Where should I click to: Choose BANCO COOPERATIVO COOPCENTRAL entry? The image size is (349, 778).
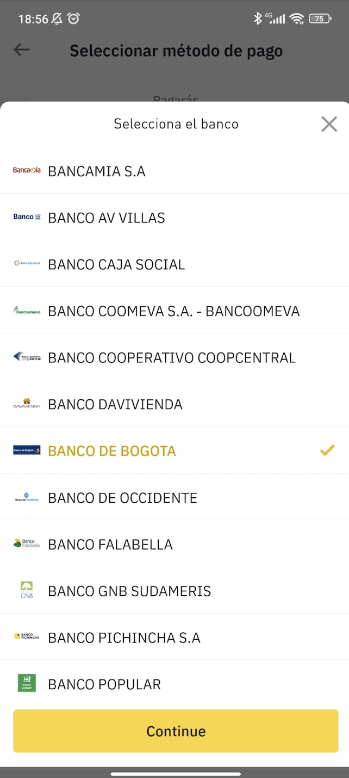tap(174, 357)
